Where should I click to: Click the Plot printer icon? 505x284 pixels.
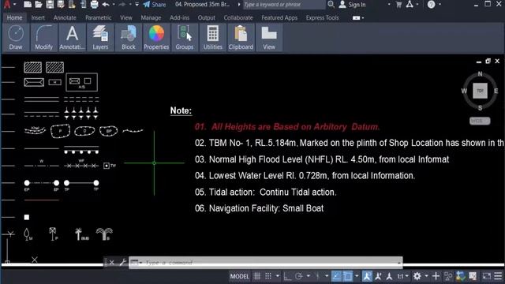tap(95, 5)
